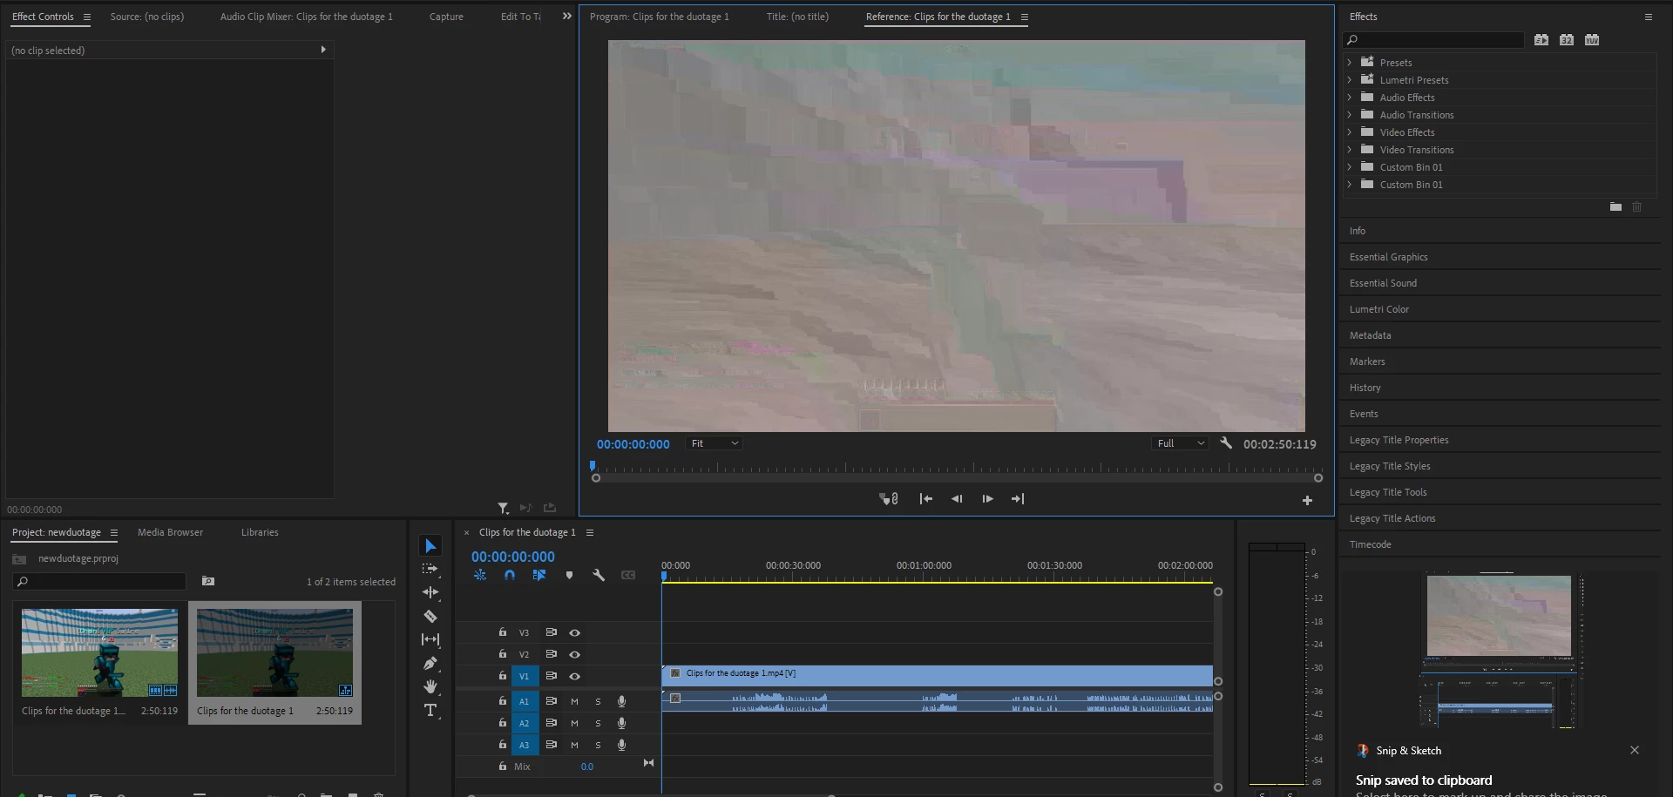This screenshot has height=797, width=1673.
Task: Filter by YUV effects icon
Action: click(1592, 40)
